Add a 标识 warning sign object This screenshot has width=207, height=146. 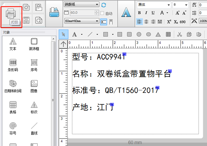pyautogui.click(x=34, y=108)
